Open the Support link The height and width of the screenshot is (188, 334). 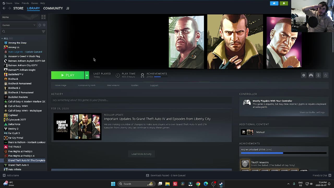click(154, 85)
